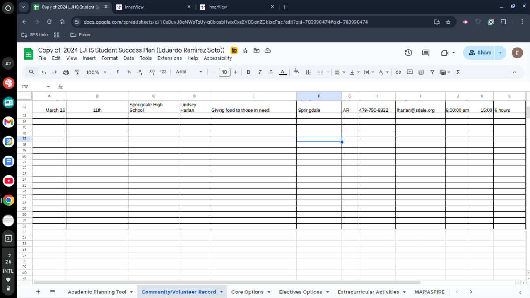530x298 pixels.
Task: Expand the 100% zoom dropdown
Action: 96,72
